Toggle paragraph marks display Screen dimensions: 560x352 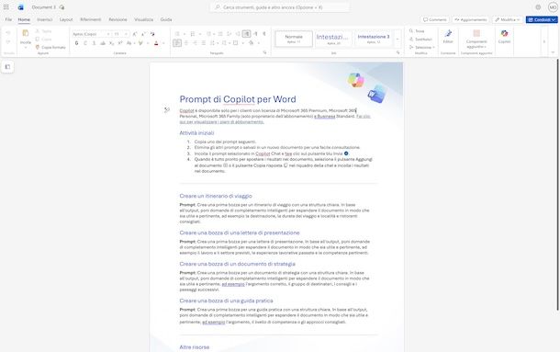point(263,34)
